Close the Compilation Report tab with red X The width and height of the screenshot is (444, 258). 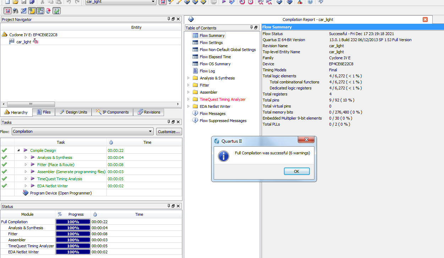point(425,20)
